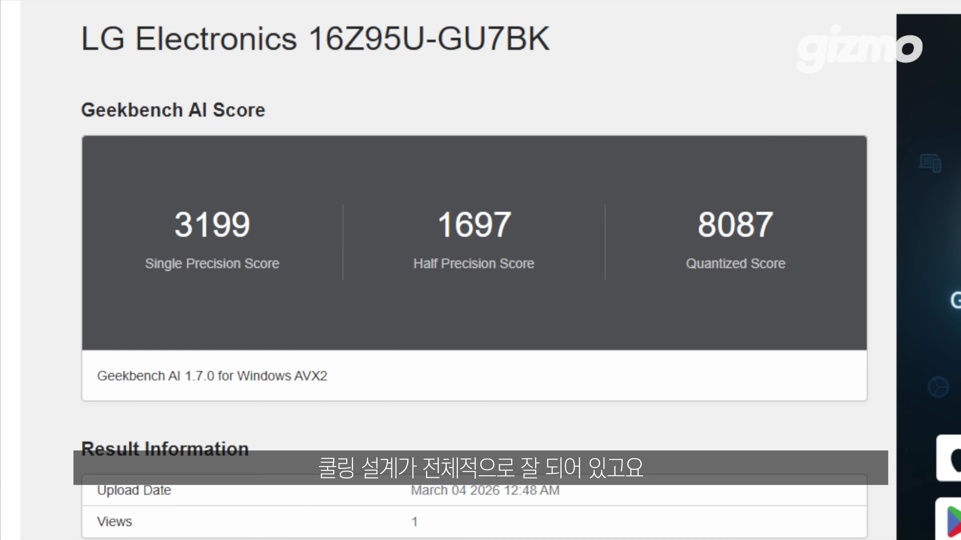Screen dimensions: 961x540
Task: Click the "Views" row label
Action: [115, 522]
